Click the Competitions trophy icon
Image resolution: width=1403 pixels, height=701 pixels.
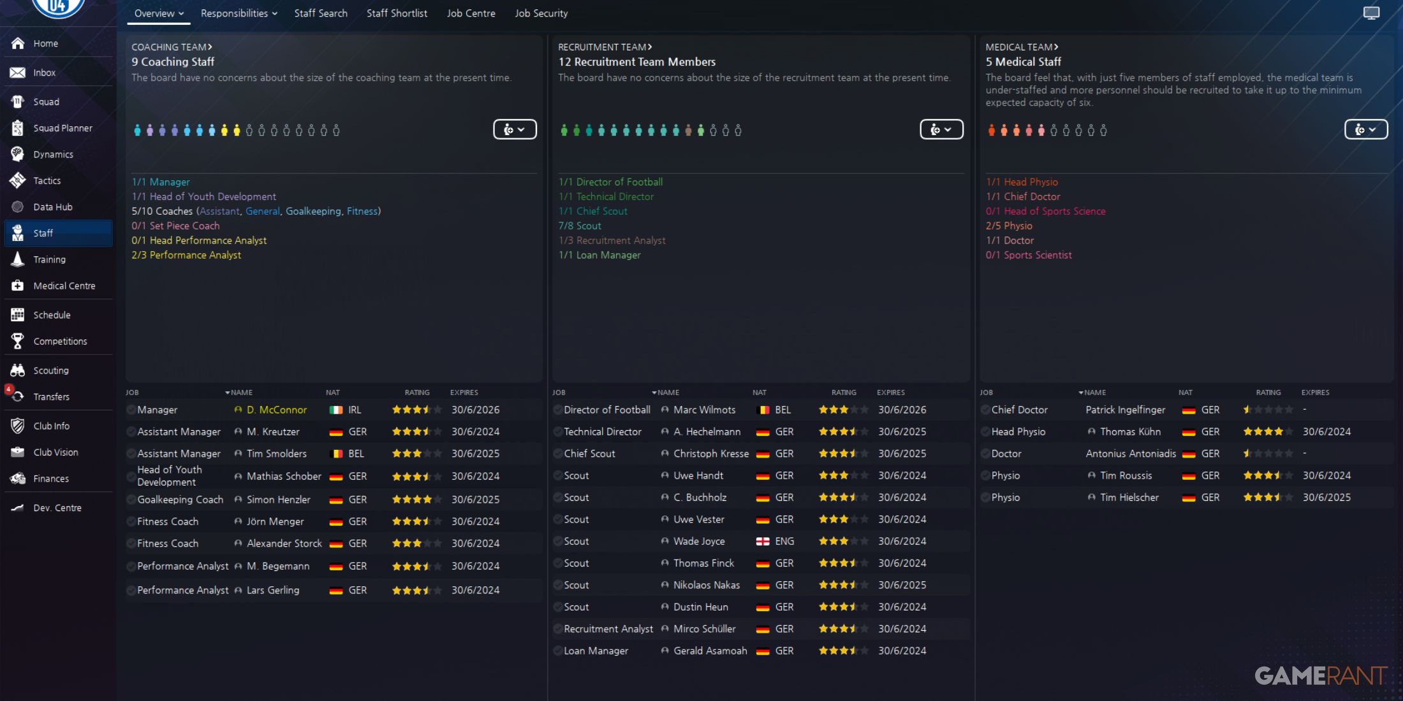click(18, 341)
